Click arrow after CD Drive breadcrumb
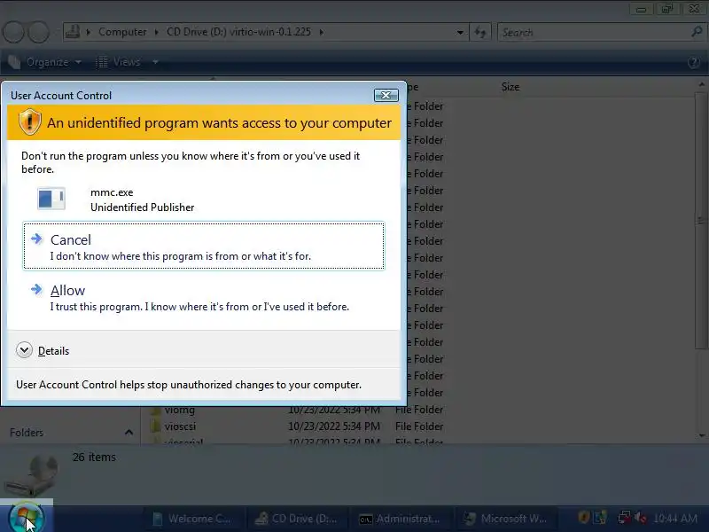 [x=322, y=32]
